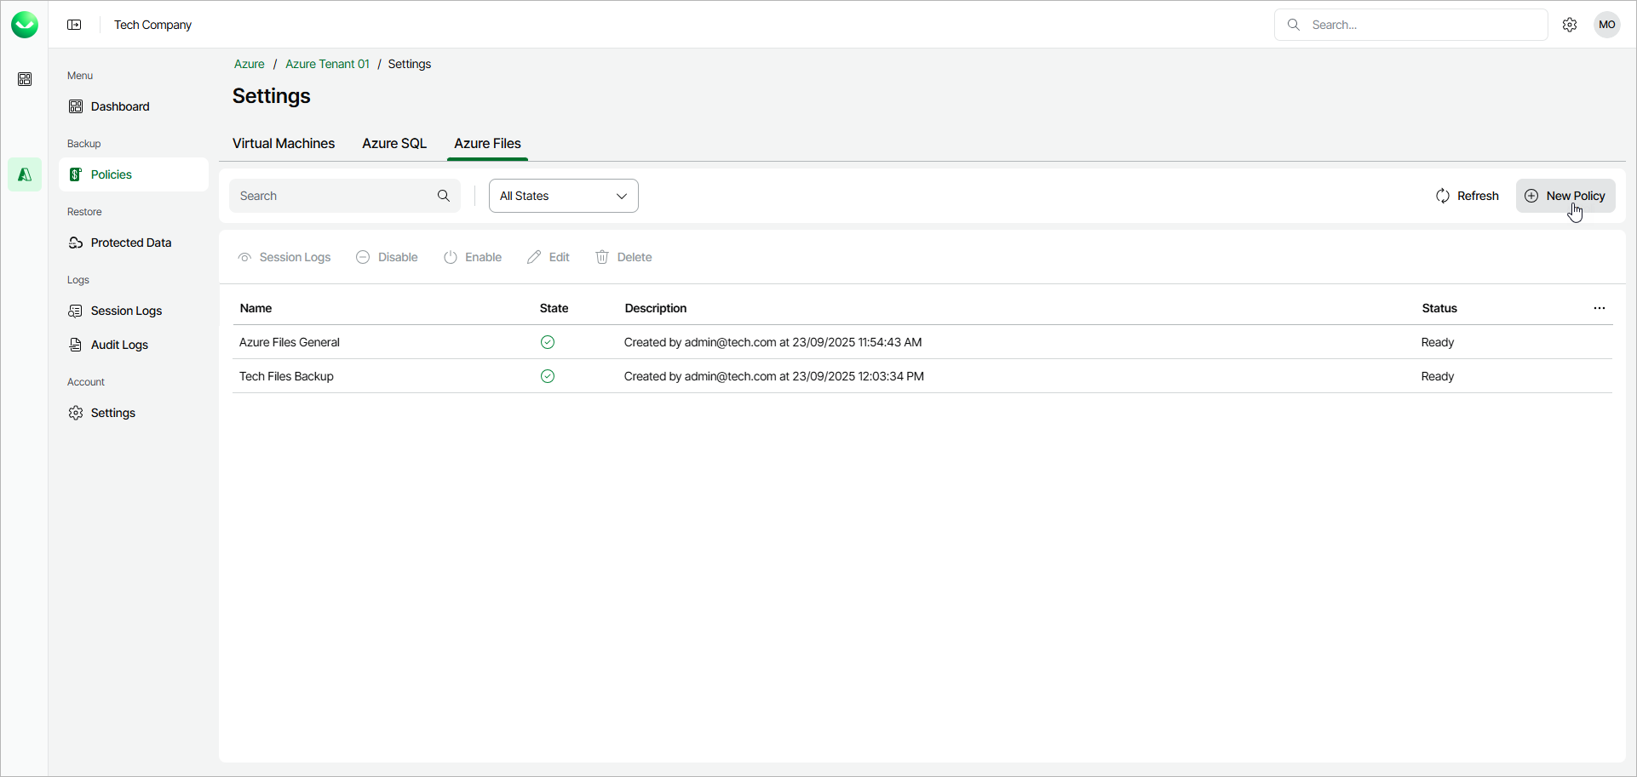The height and width of the screenshot is (777, 1637).
Task: Create a New Policy
Action: (1565, 196)
